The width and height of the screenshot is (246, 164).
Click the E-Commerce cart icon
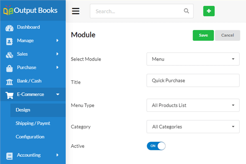click(x=9, y=95)
